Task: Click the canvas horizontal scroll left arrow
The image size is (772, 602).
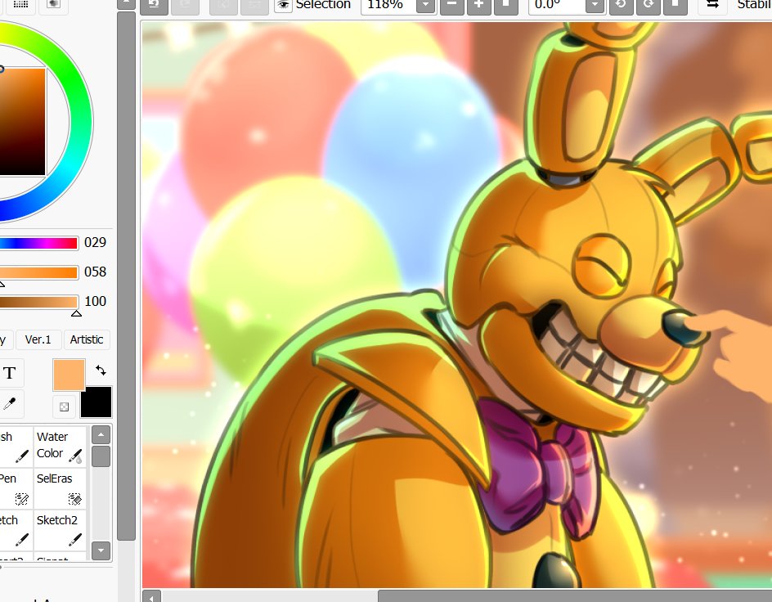Action: tap(151, 598)
